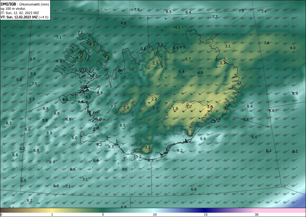Click the yellow section of the color scale
306x217 pixels.
pos(52,210)
